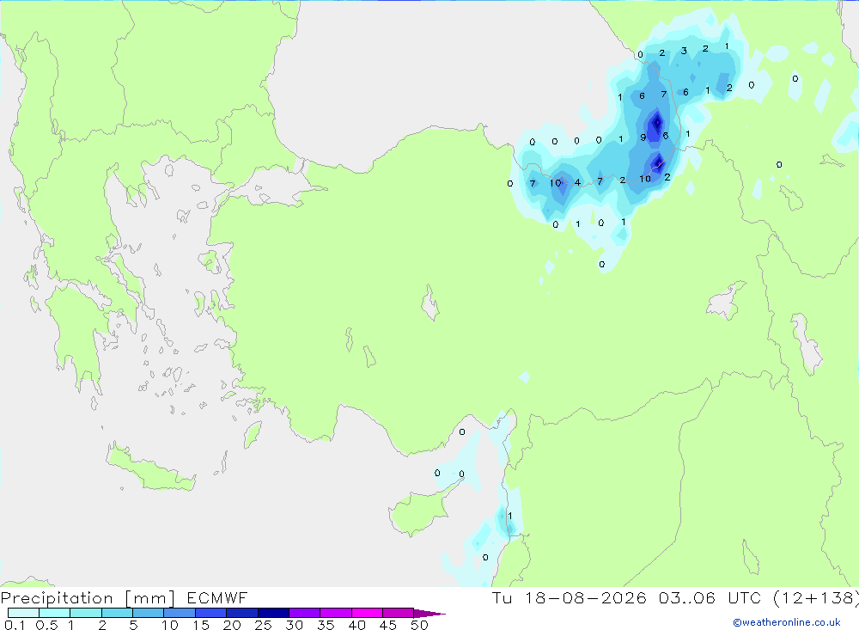
Task: Click the above-50 mm arrow tip of legend
Action: point(429,614)
